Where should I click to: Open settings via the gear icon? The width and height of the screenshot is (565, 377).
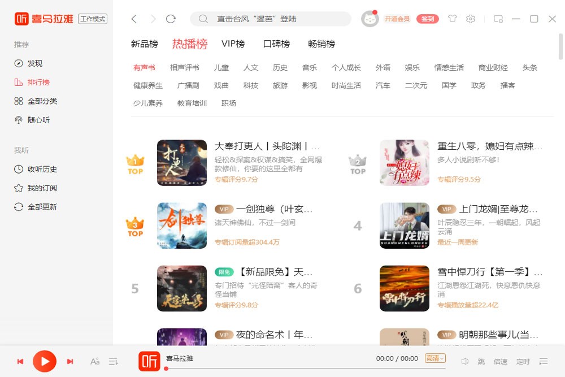(x=471, y=19)
